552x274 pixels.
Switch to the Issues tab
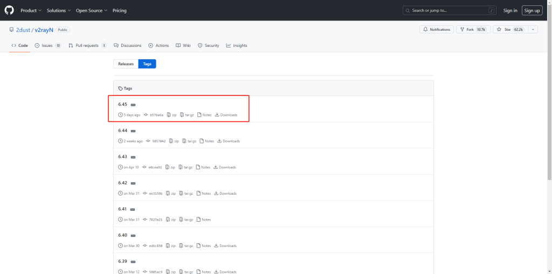coord(48,45)
